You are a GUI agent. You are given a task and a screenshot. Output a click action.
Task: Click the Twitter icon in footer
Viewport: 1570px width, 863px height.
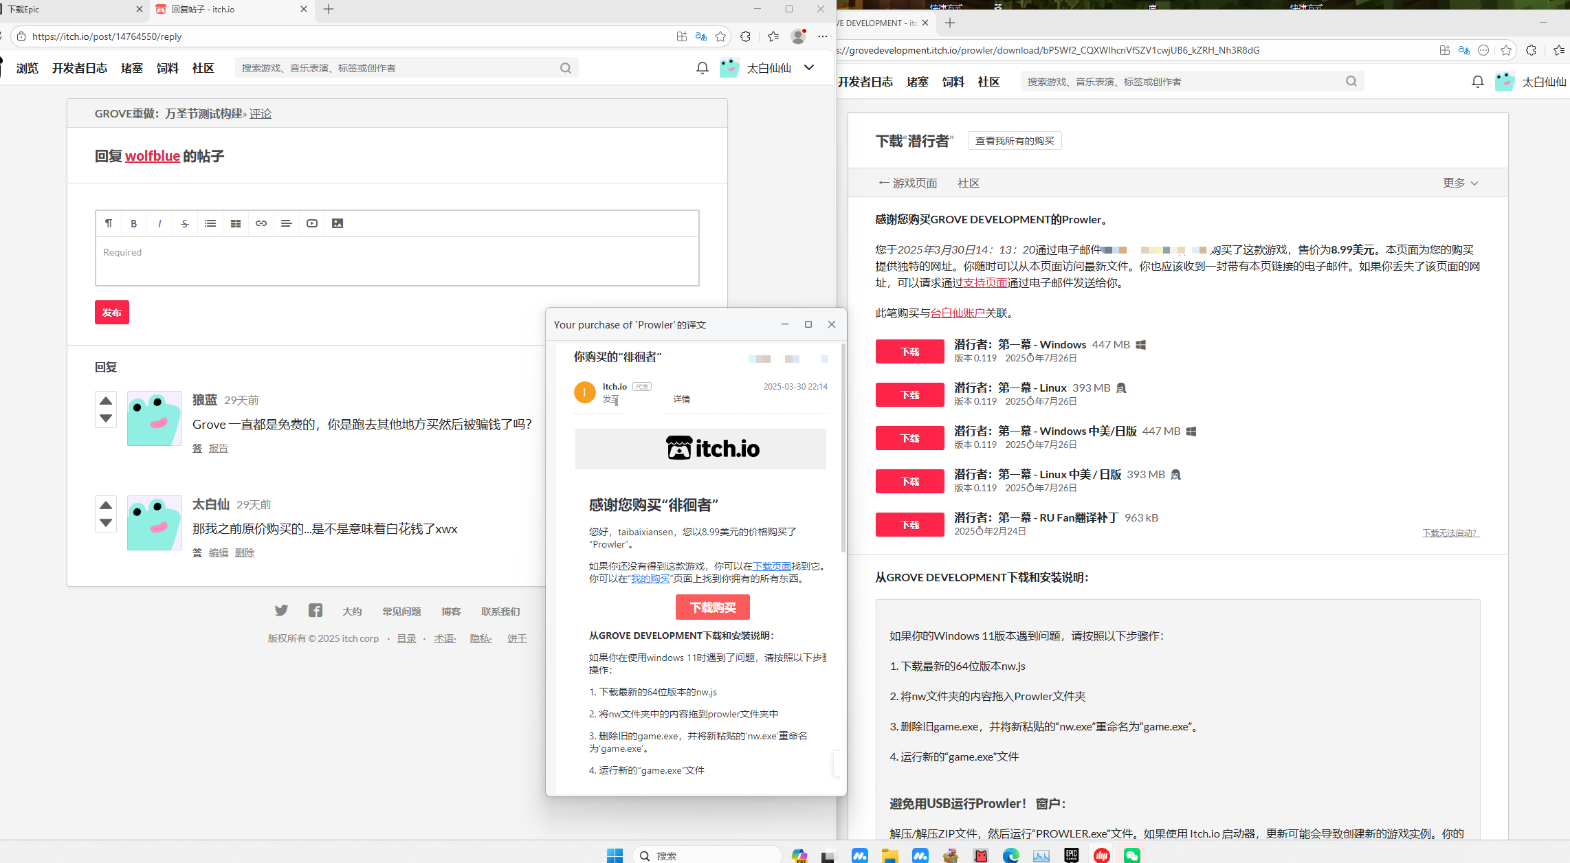point(281,610)
